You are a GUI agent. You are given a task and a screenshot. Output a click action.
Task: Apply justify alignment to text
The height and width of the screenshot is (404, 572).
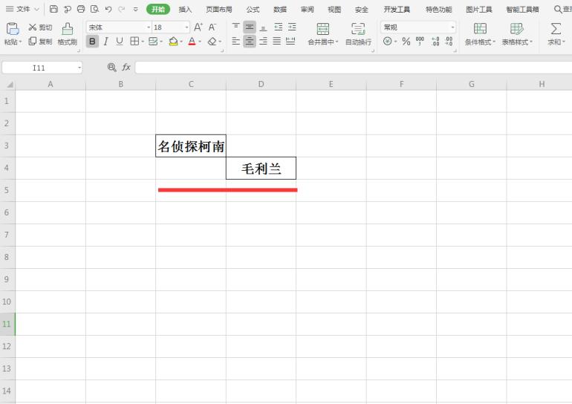277,41
